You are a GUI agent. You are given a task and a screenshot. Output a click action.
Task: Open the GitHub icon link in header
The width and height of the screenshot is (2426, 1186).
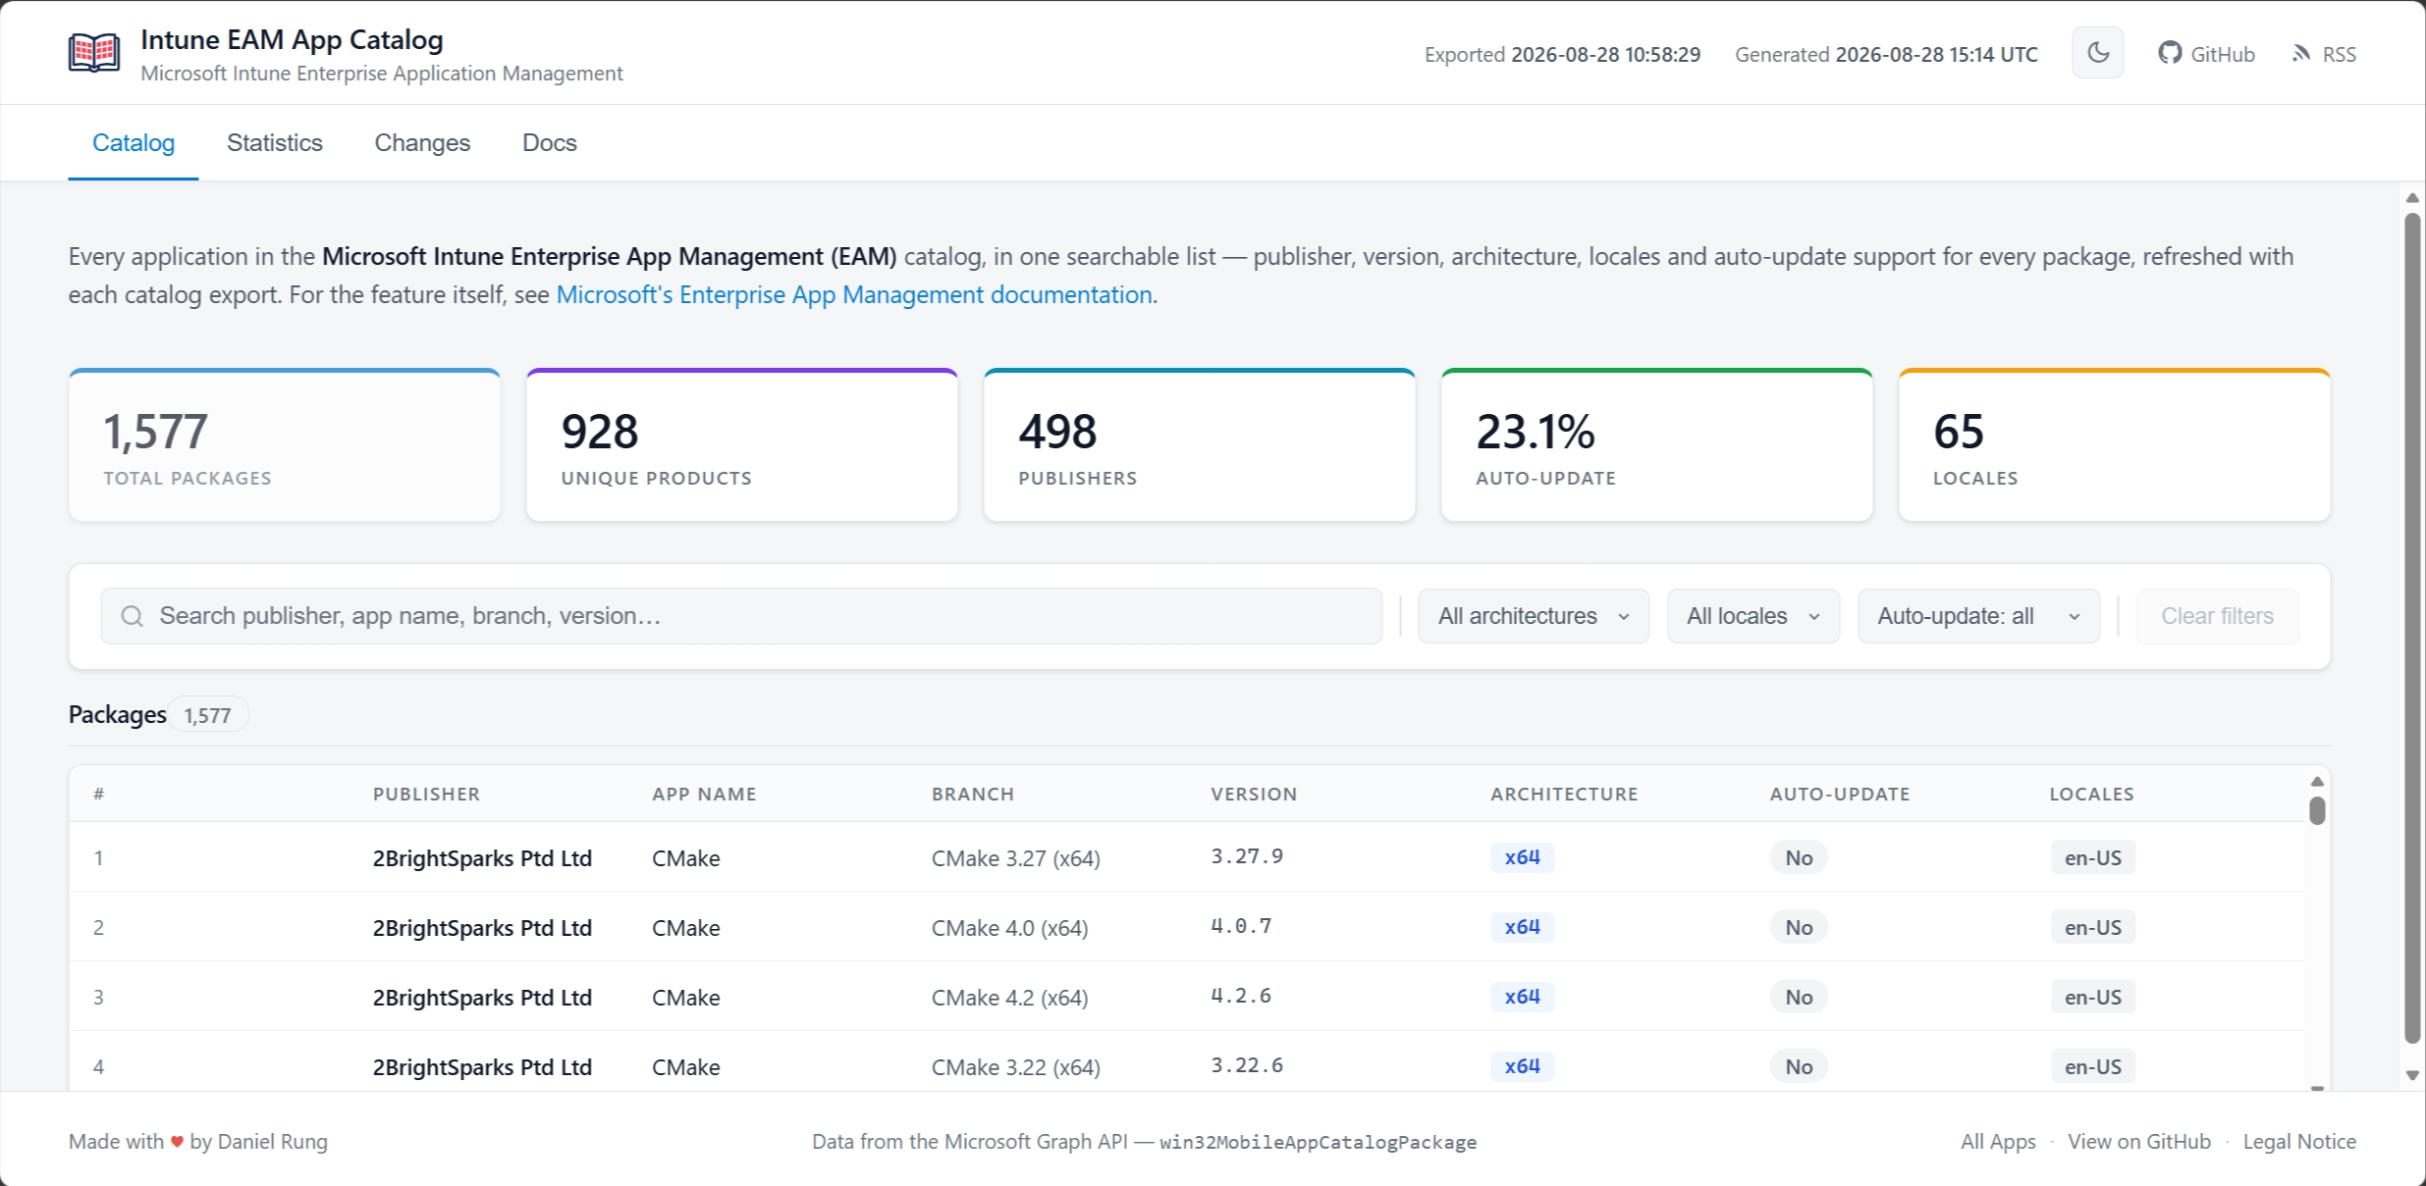pos(2170,53)
